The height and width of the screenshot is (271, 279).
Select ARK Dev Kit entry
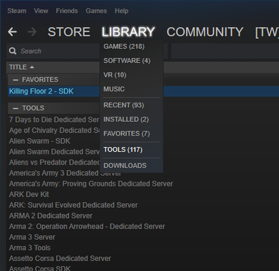coord(29,194)
